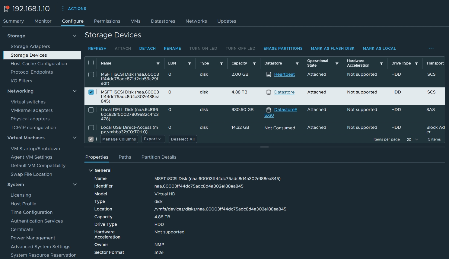Screen dimensions: 449x259
Task: Click the datastore icon beside DatastoreESXi0
Action: click(x=268, y=109)
